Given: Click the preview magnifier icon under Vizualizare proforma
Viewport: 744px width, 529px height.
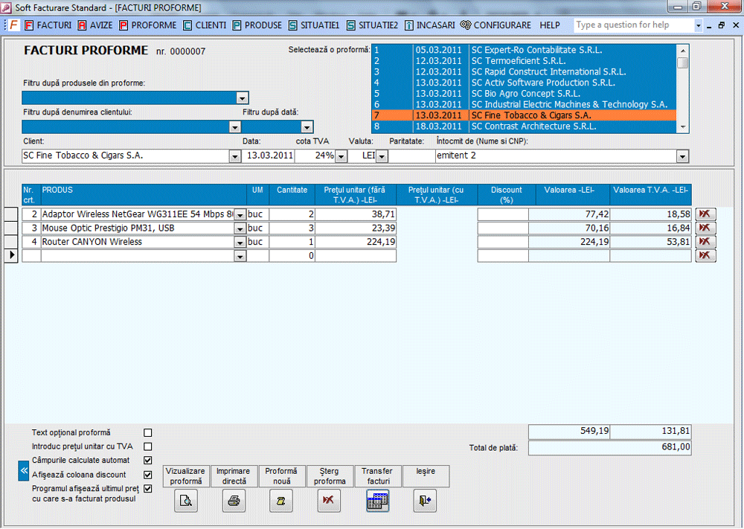Looking at the screenshot, I should coord(186,501).
